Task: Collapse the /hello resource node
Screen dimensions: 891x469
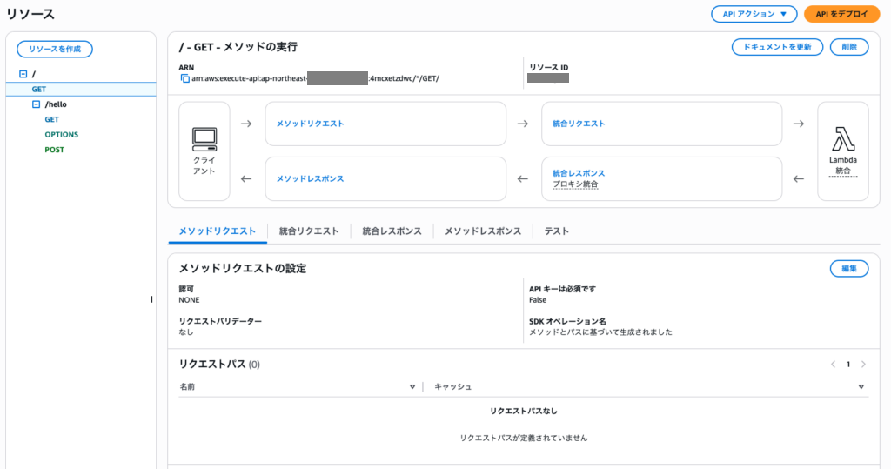Action: click(36, 104)
